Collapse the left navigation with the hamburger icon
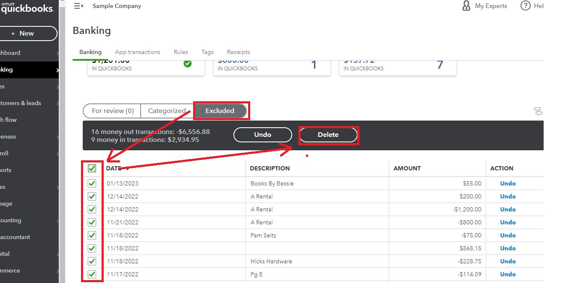 [78, 6]
